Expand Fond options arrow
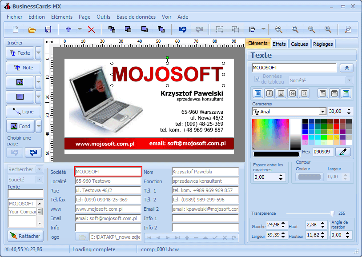Screen dimensions: 362x257 pyautogui.click(x=39, y=126)
